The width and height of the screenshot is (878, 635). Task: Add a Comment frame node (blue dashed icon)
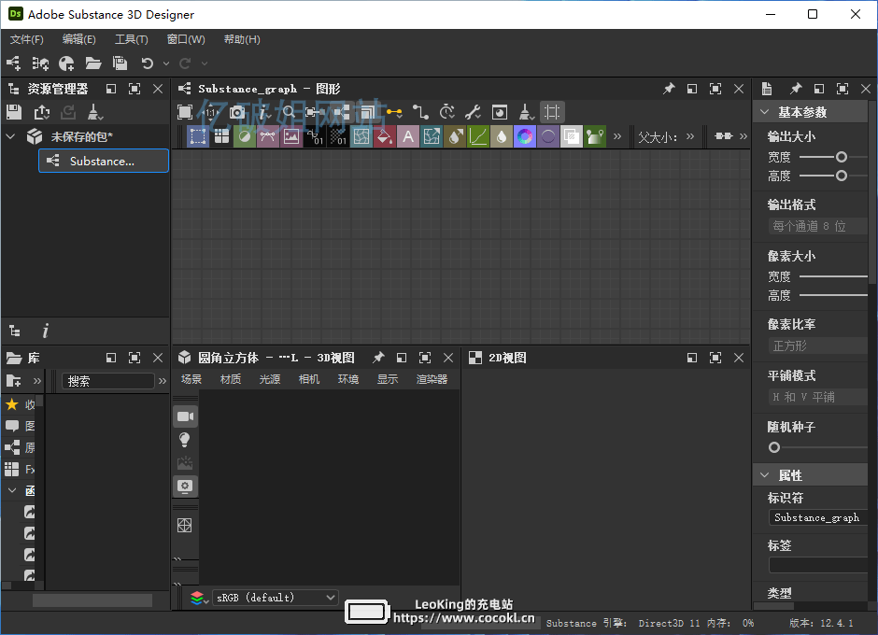197,136
